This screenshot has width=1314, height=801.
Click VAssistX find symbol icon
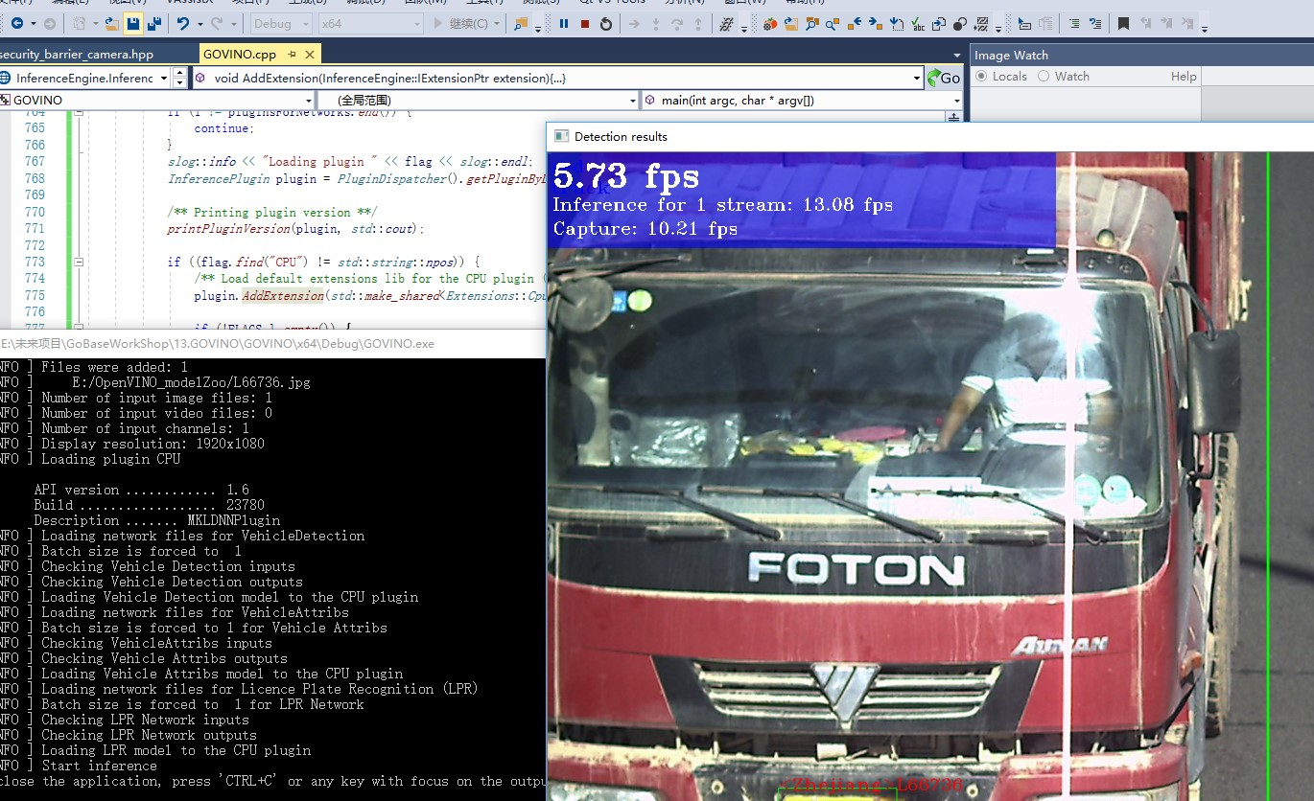(812, 23)
